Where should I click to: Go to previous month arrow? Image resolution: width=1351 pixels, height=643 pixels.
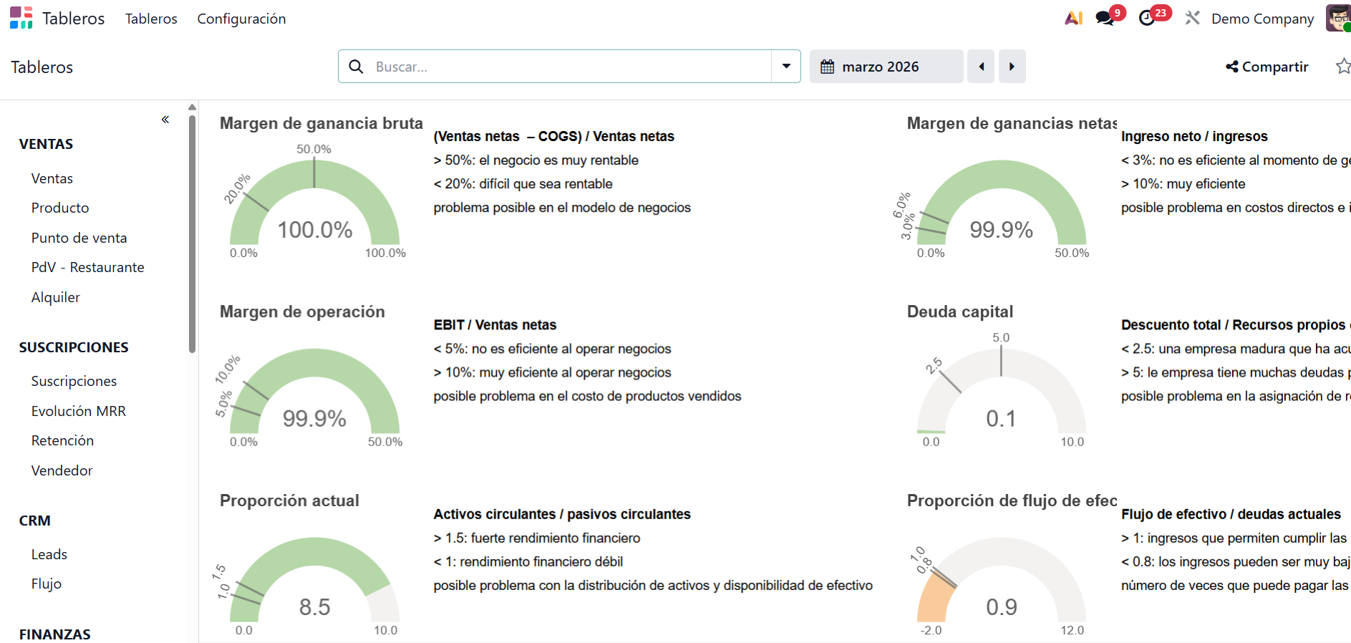(x=981, y=67)
